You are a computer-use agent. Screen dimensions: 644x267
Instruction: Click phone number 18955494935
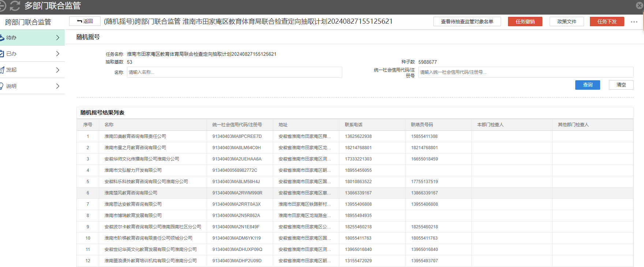click(x=358, y=216)
